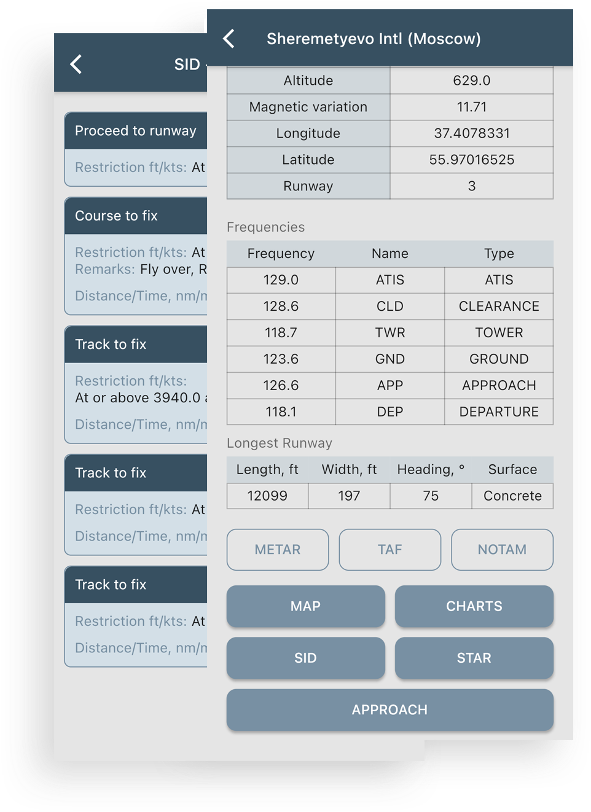This screenshot has width=591, height=812.
Task: Open the CHARTS section
Action: (x=474, y=606)
